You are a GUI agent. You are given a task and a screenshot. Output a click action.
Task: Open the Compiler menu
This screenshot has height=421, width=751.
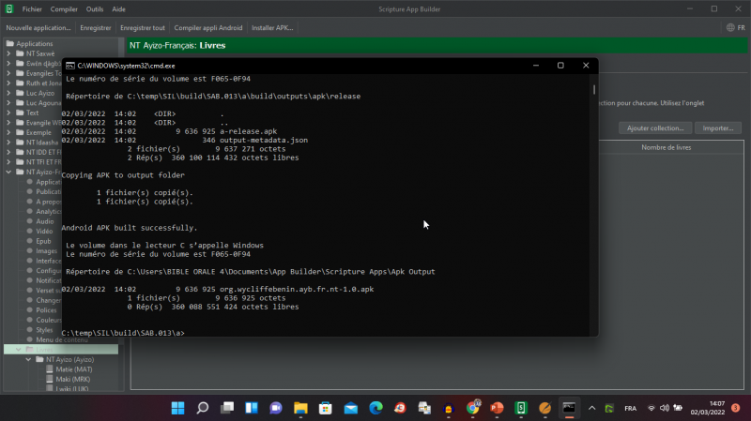coord(64,8)
